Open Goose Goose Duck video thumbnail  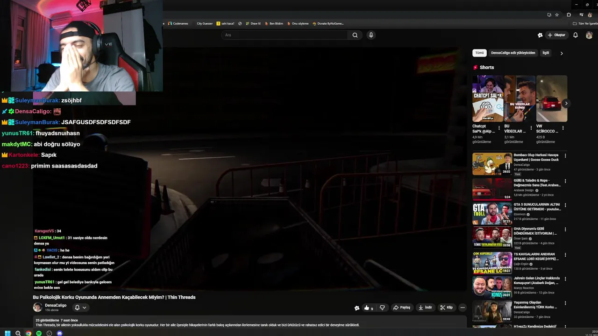click(x=492, y=164)
